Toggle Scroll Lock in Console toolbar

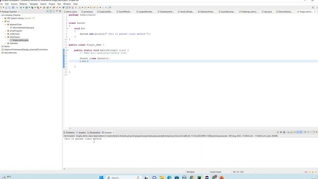click(292, 132)
